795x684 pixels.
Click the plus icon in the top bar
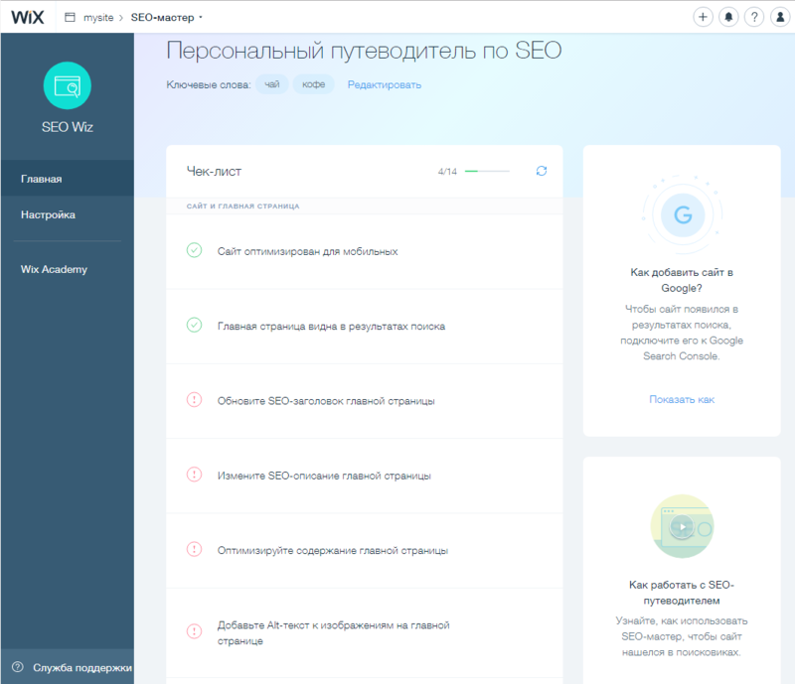tap(703, 17)
